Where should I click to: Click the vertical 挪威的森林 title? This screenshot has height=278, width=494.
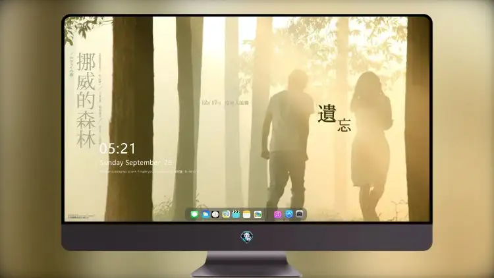pyautogui.click(x=86, y=100)
